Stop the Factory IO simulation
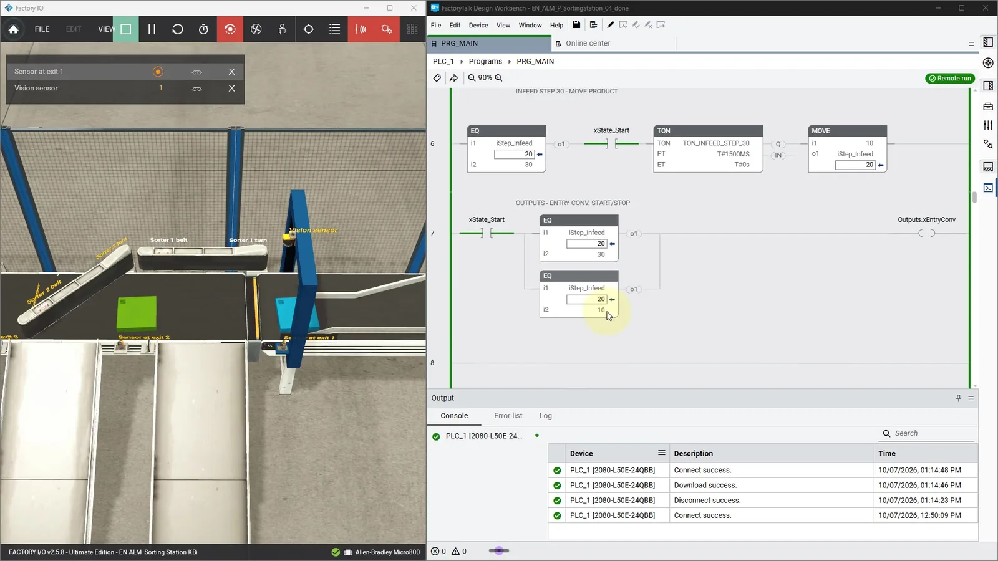 point(126,29)
